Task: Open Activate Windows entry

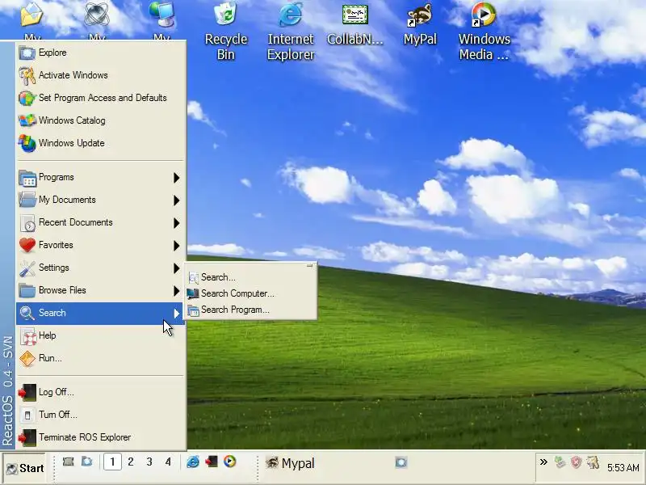Action: tap(100, 75)
